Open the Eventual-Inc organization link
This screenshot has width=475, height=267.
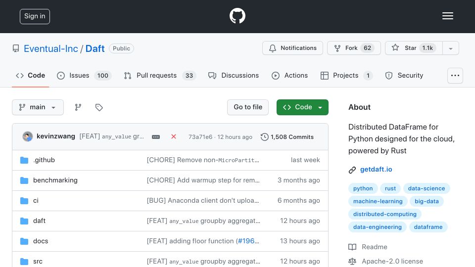coord(51,48)
